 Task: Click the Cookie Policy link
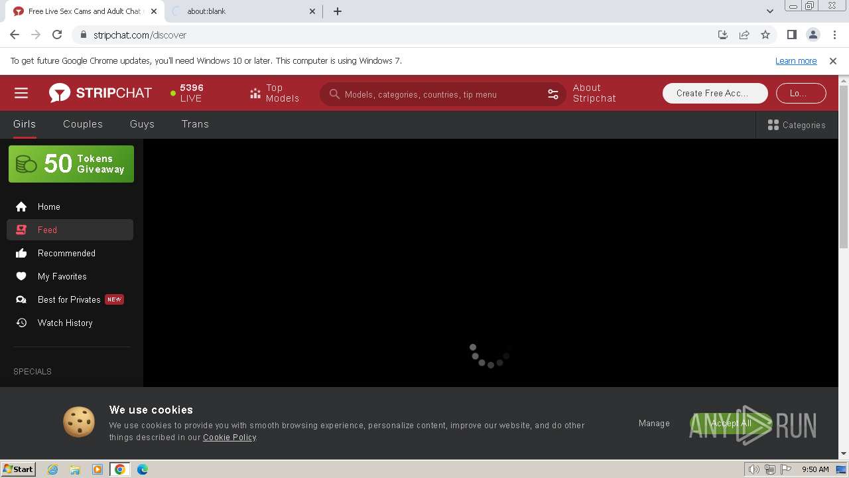229,438
